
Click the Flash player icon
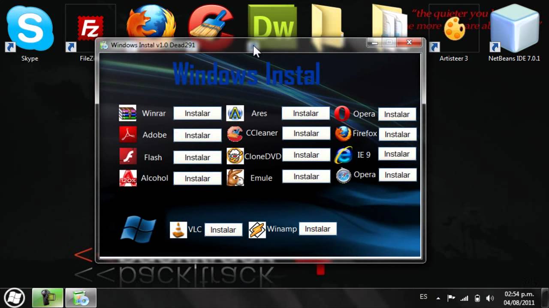[128, 156]
